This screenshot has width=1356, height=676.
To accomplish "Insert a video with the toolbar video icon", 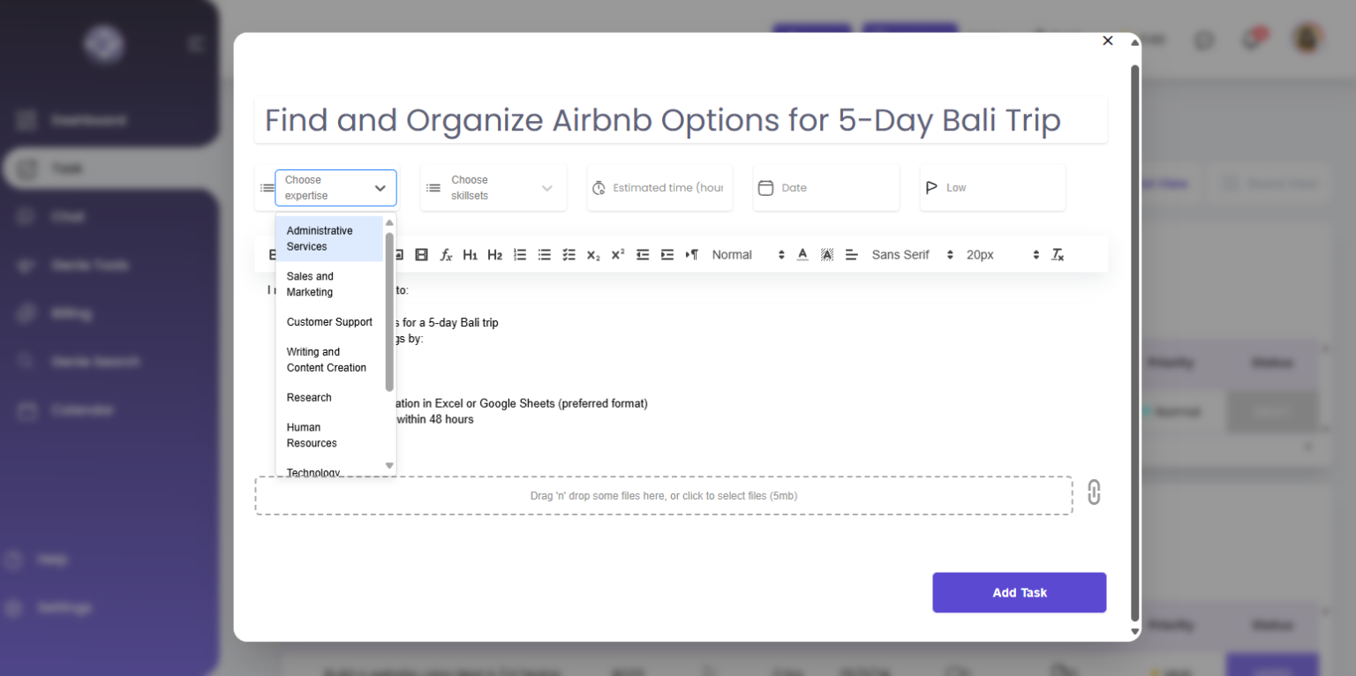I will coord(421,254).
